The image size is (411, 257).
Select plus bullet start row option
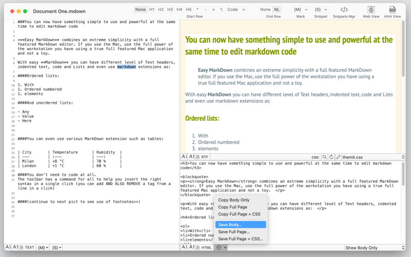click(x=213, y=9)
